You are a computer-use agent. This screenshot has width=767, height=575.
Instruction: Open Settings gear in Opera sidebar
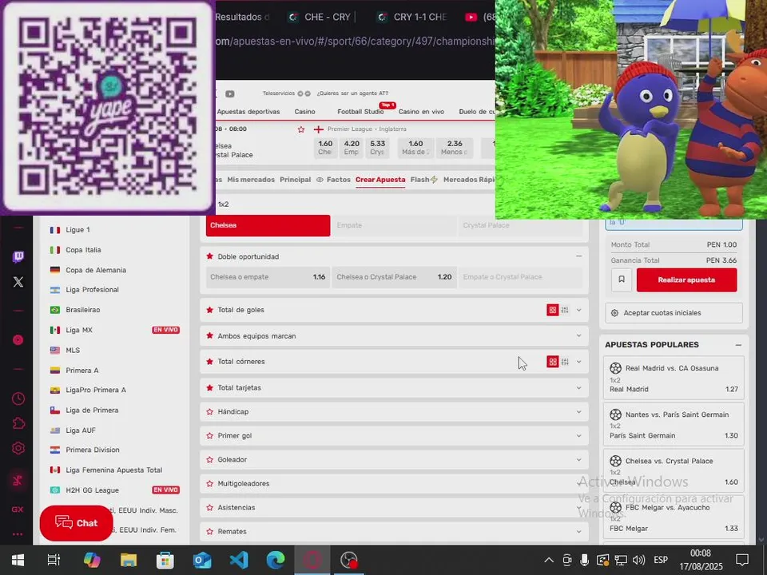click(x=18, y=448)
